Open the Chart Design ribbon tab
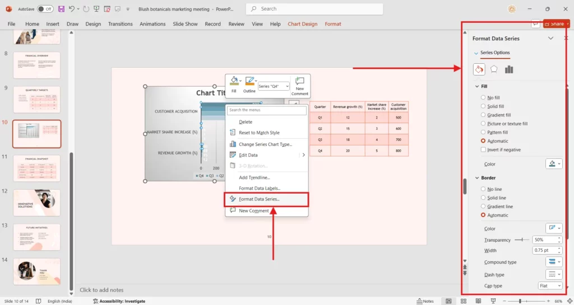The image size is (574, 305). click(x=302, y=24)
